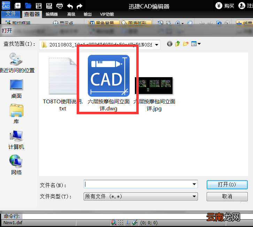Viewport: 253px width, 227px height.
Task: Toggle the object snap icon in status bar
Action: pyautogui.click(x=114, y=223)
